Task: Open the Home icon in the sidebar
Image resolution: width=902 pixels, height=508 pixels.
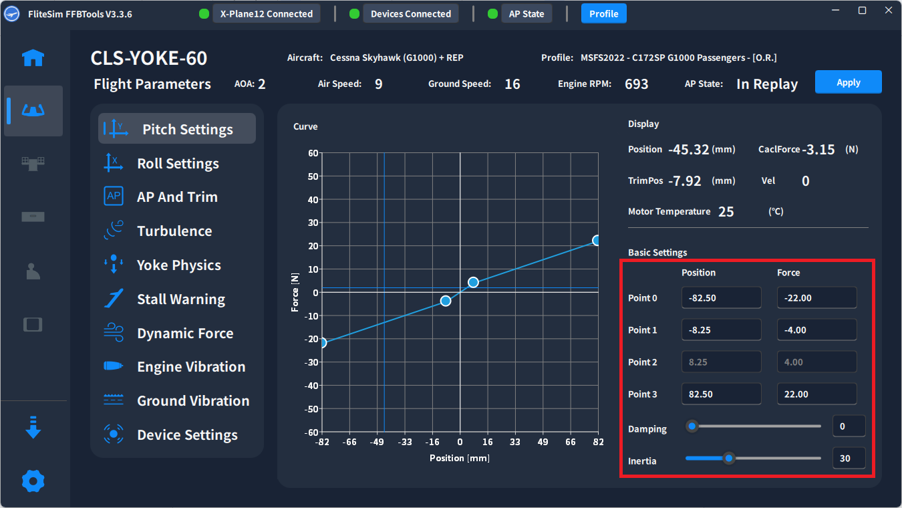Action: 33,58
